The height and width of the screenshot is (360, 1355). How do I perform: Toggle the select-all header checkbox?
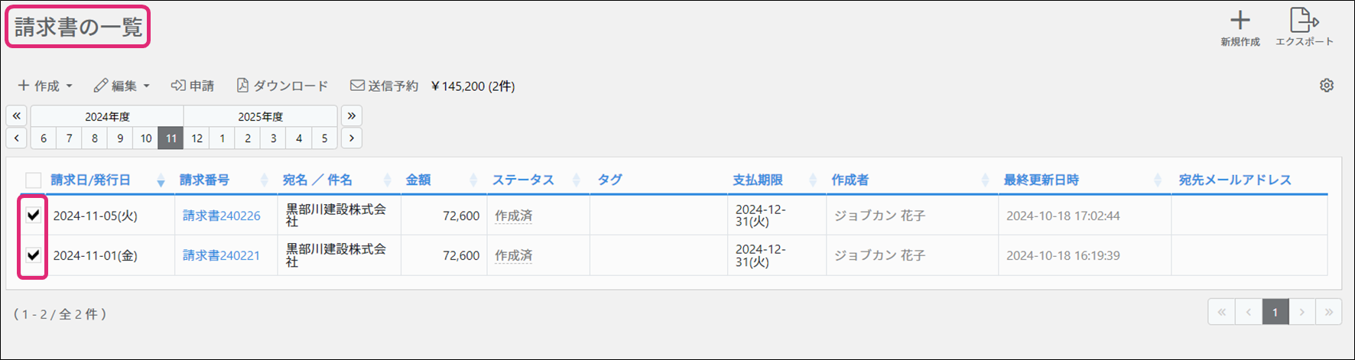(33, 180)
